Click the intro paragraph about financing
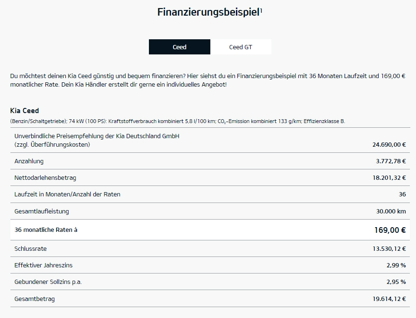Viewport: 416px width, 318px height. click(208, 80)
